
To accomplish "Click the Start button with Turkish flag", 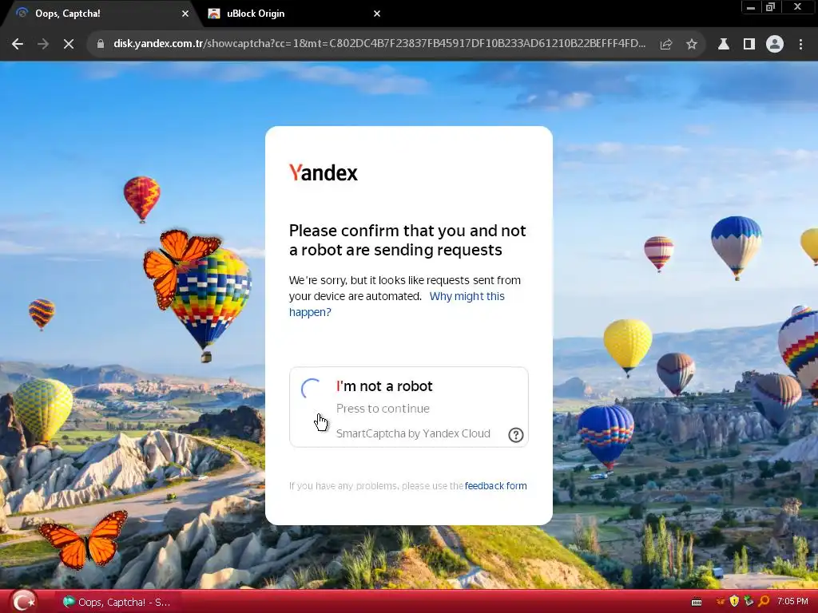I will pyautogui.click(x=24, y=602).
